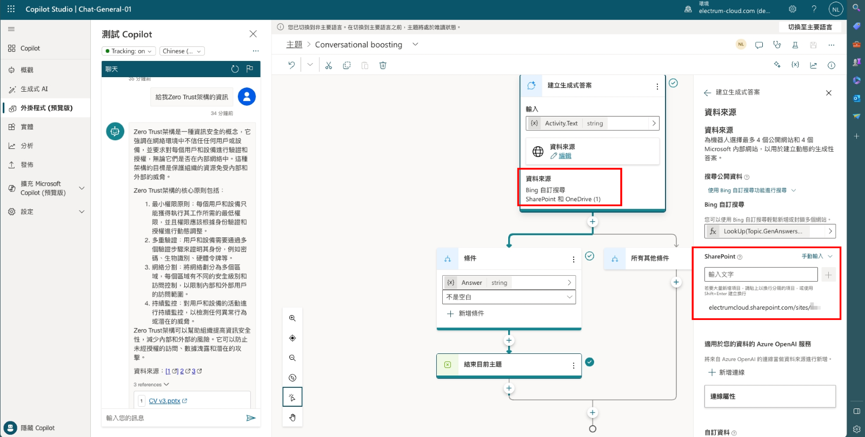Click the undo icon in toolbar
The width and height of the screenshot is (865, 437).
pyautogui.click(x=291, y=65)
